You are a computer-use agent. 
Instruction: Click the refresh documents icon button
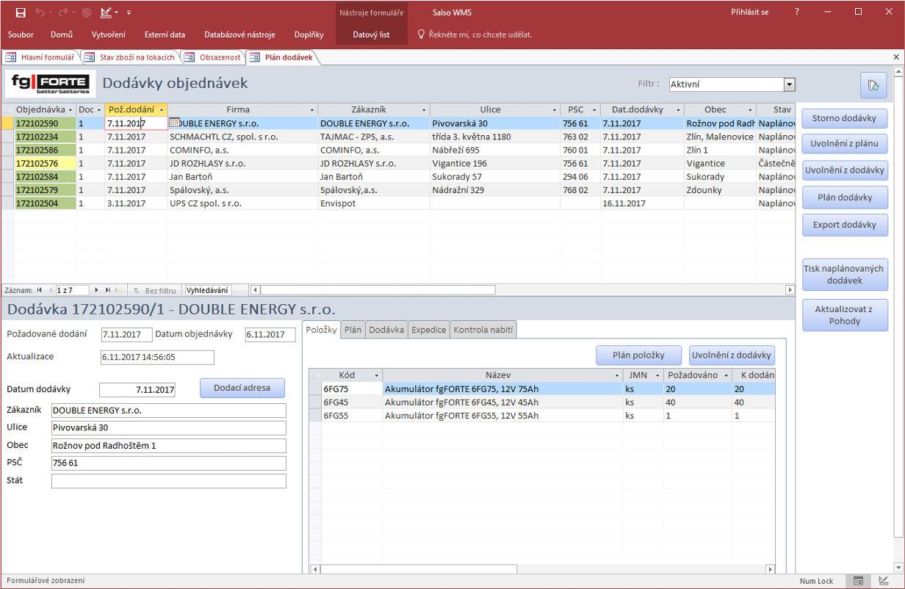point(873,85)
